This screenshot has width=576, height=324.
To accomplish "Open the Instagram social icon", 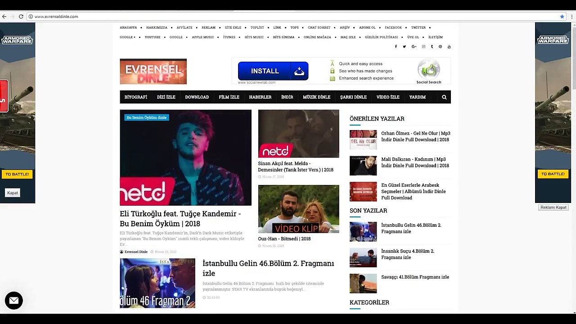I will pos(423,47).
